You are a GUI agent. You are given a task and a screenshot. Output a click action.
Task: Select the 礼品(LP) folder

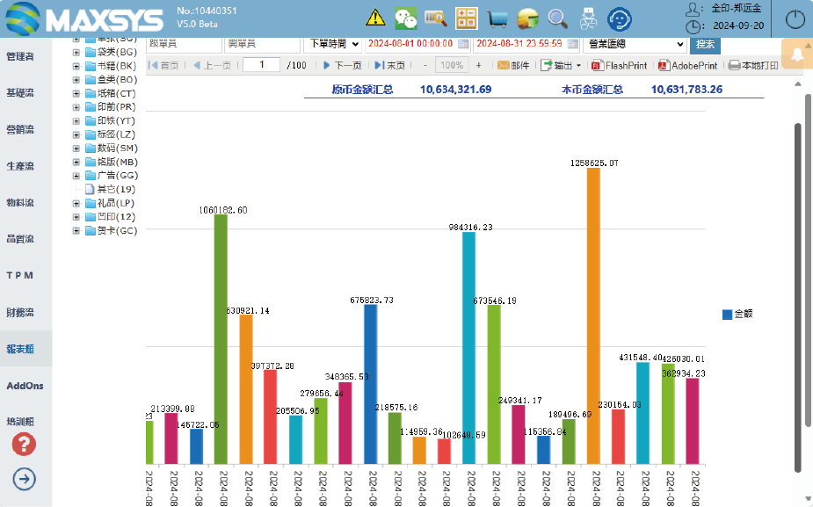pyautogui.click(x=111, y=203)
